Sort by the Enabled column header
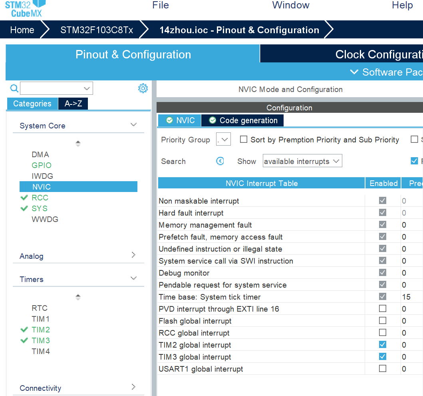 [x=383, y=183]
